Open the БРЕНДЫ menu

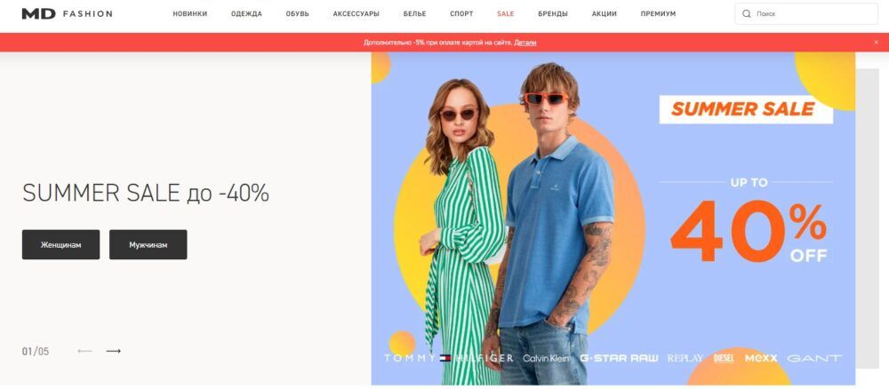pyautogui.click(x=553, y=13)
